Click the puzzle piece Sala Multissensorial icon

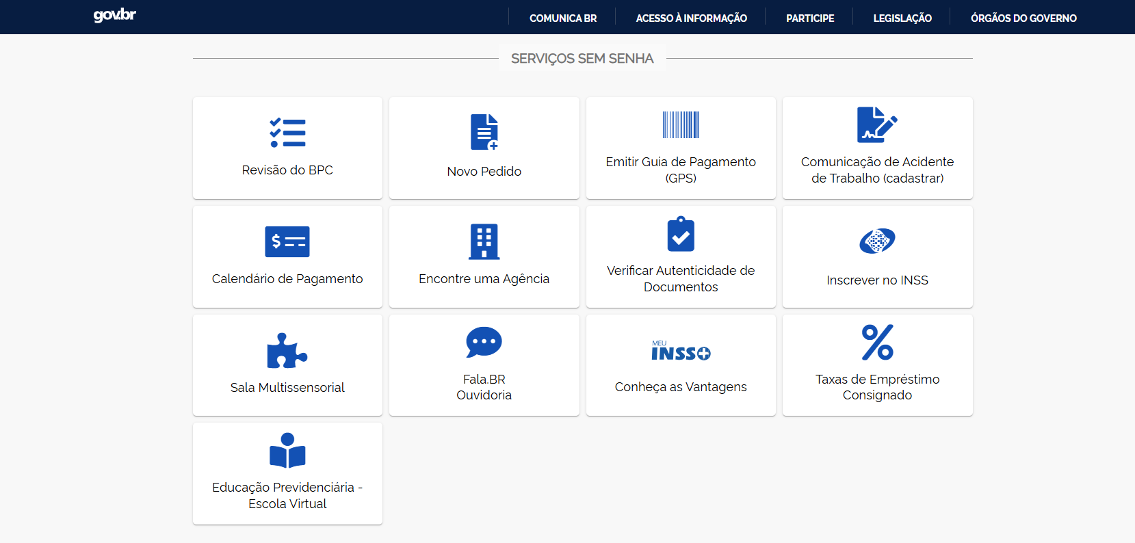(x=287, y=350)
